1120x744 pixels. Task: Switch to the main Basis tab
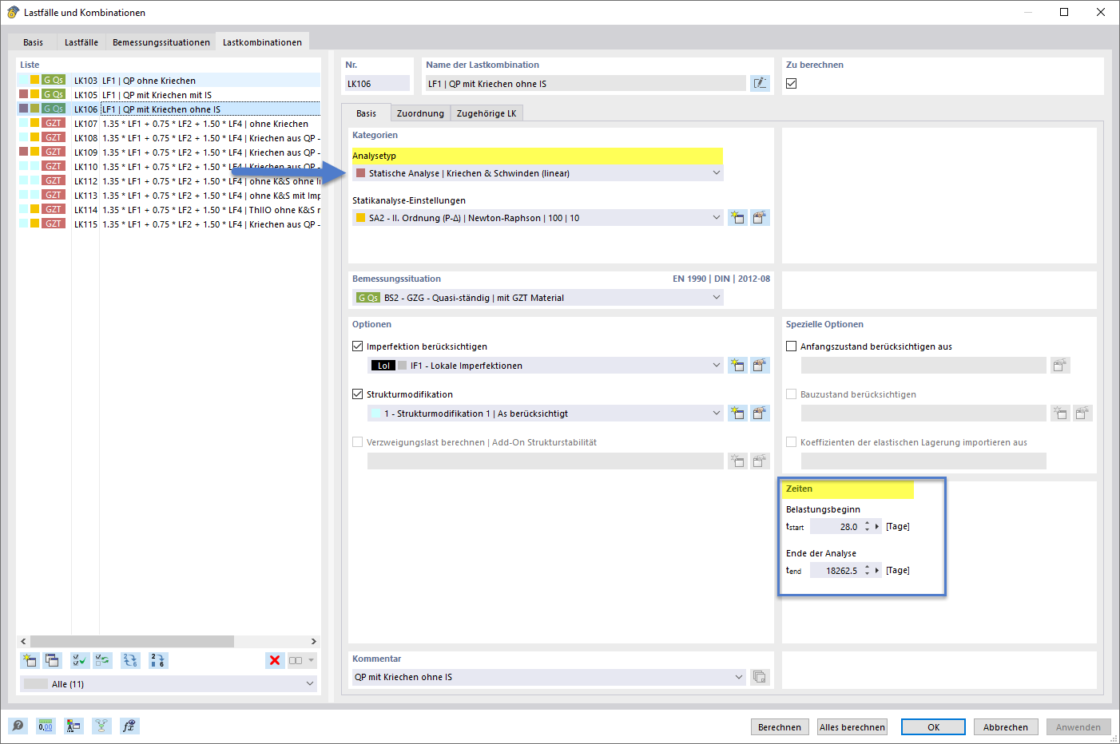34,42
